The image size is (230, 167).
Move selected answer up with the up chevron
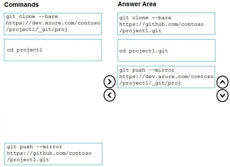tap(223, 82)
